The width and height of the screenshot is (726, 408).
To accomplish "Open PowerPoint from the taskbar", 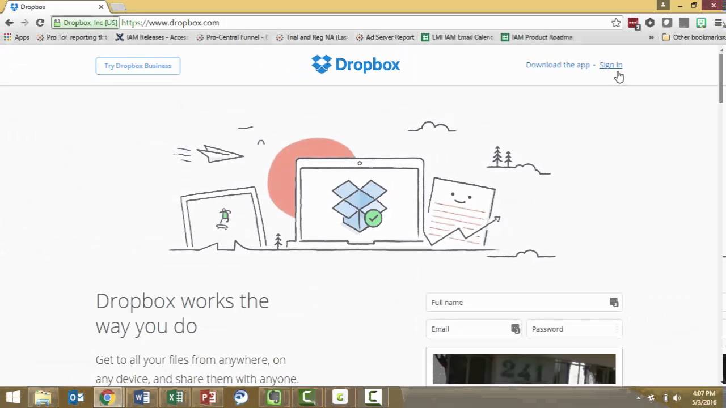I will [208, 397].
